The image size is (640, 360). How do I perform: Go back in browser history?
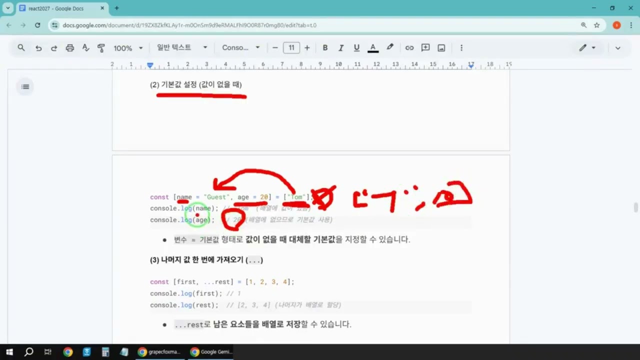pos(9,25)
